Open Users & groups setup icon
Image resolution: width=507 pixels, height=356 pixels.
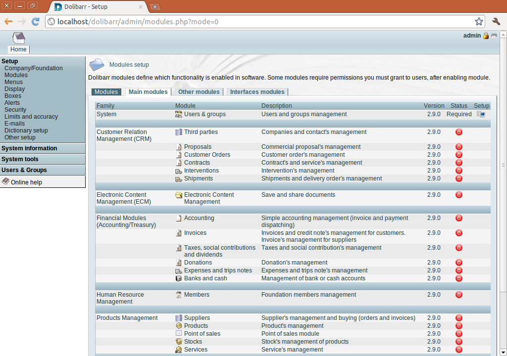[481, 114]
